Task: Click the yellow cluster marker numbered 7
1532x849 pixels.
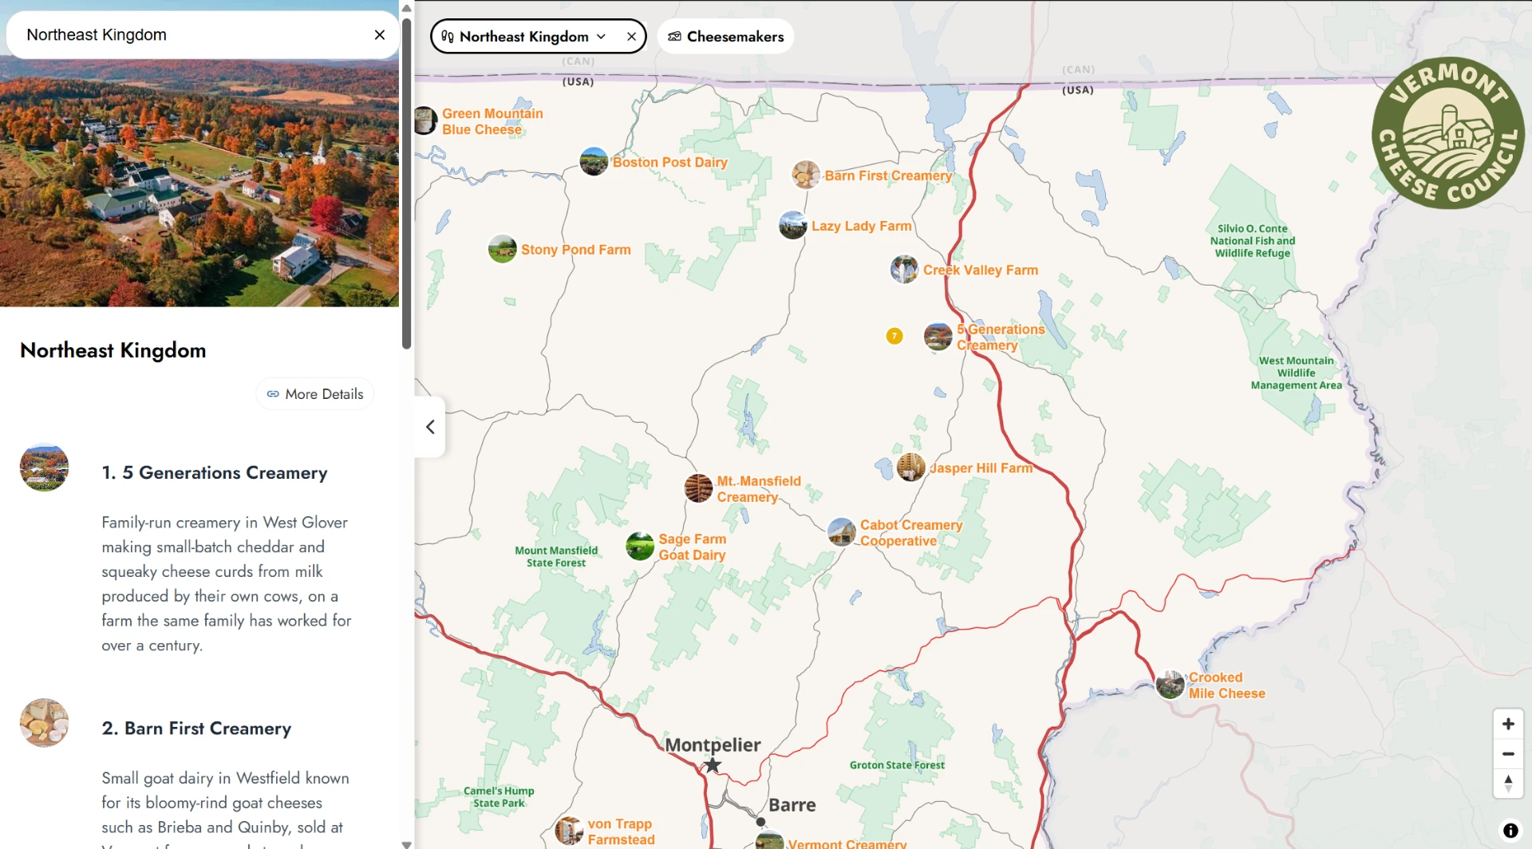Action: coord(894,336)
